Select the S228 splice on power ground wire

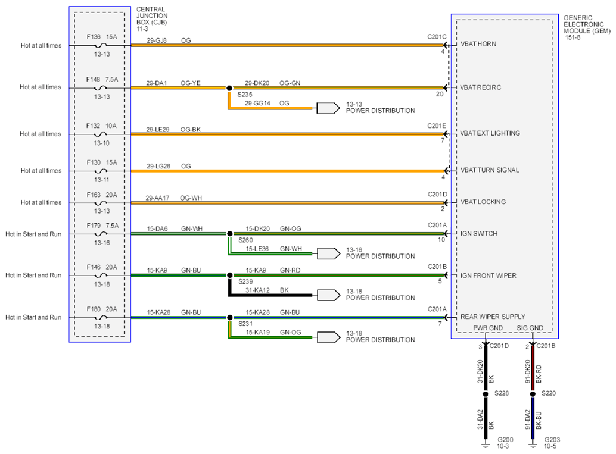click(x=486, y=394)
